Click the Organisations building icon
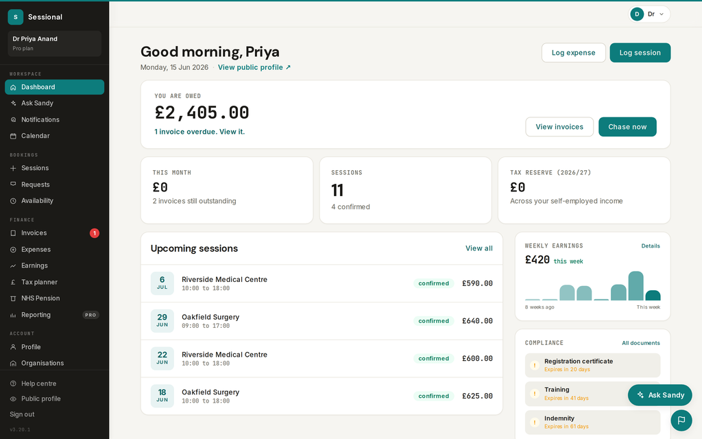 tap(13, 364)
